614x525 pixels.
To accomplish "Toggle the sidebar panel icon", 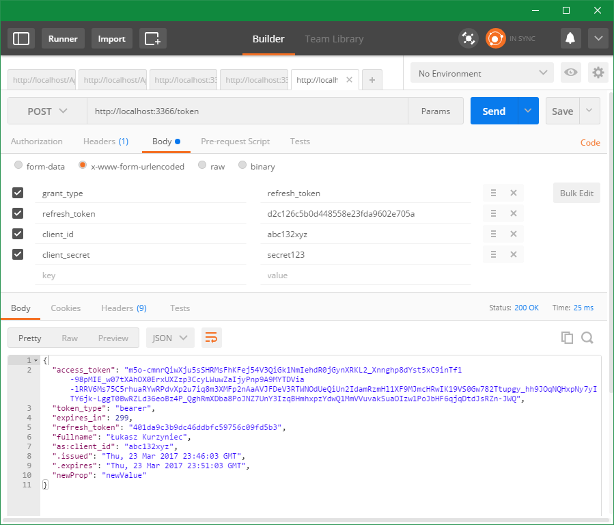I will click(x=21, y=38).
